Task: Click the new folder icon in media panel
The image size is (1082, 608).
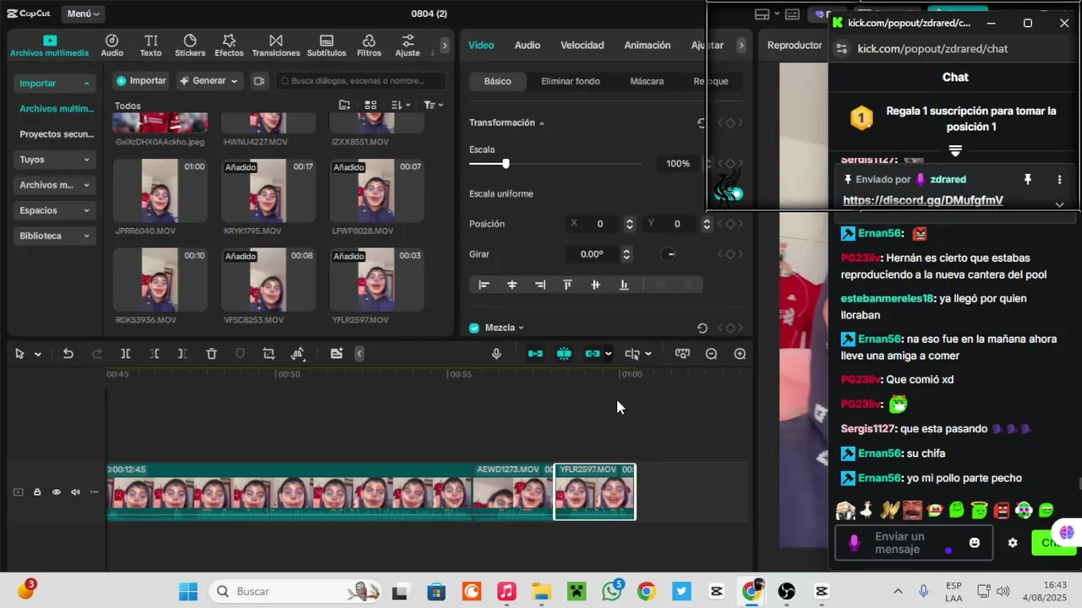Action: click(344, 105)
